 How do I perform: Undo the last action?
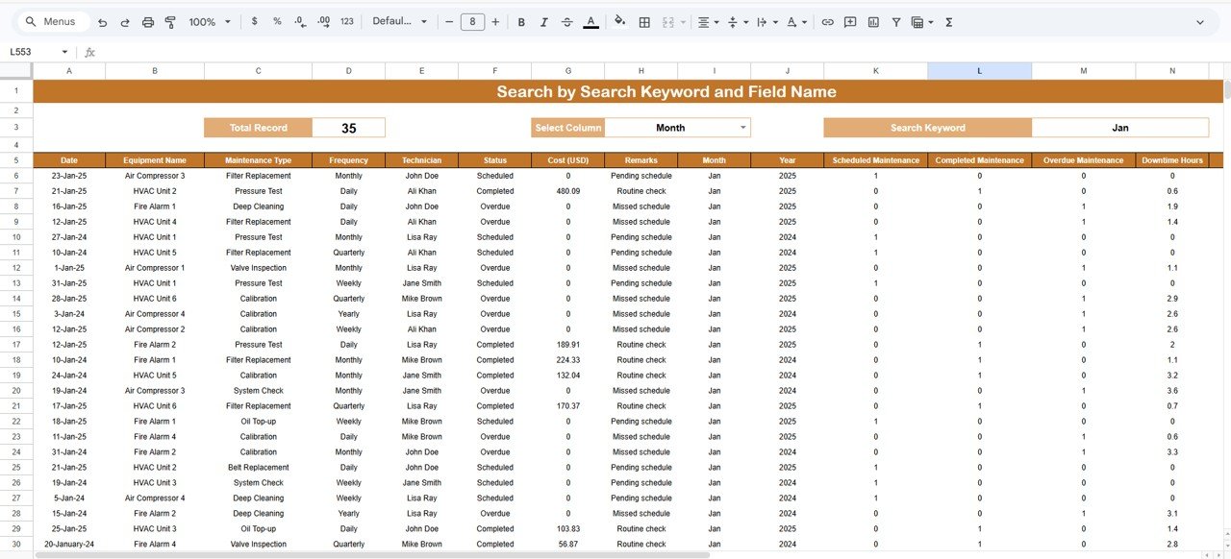pyautogui.click(x=102, y=21)
